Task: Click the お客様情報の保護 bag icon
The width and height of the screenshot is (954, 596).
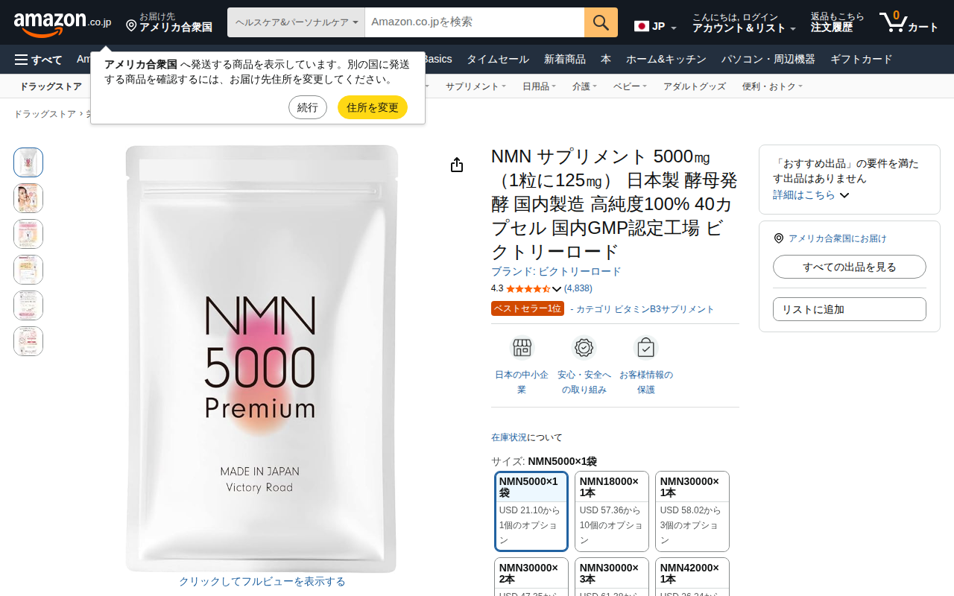Action: [x=645, y=348]
